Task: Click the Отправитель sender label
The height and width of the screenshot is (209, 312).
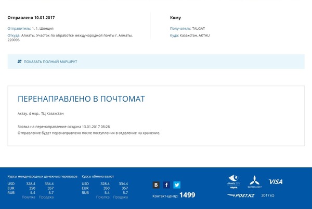Action: [x=19, y=28]
